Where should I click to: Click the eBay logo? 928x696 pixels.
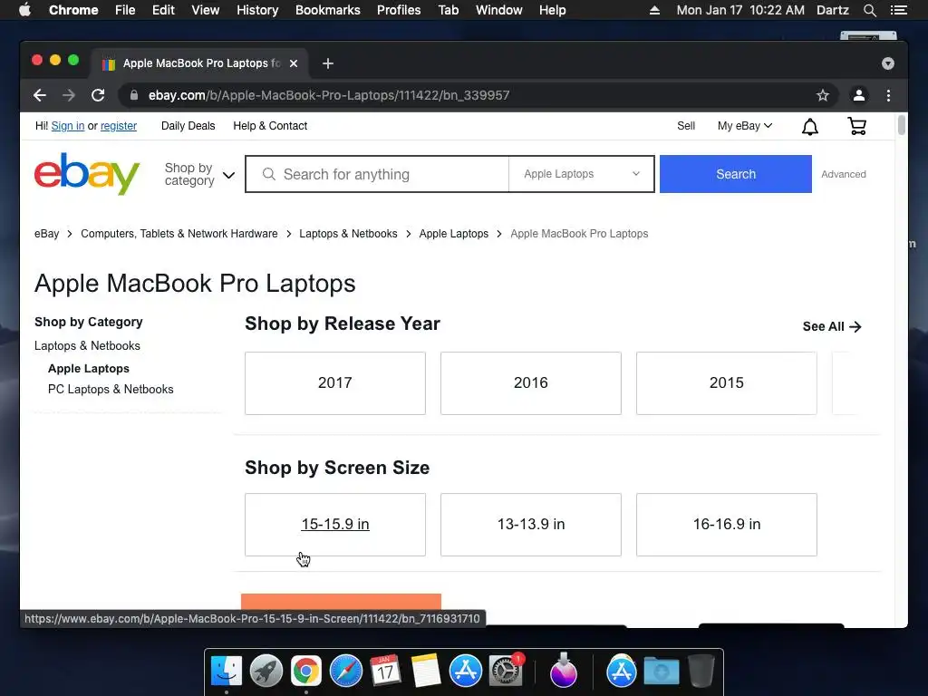pyautogui.click(x=87, y=173)
